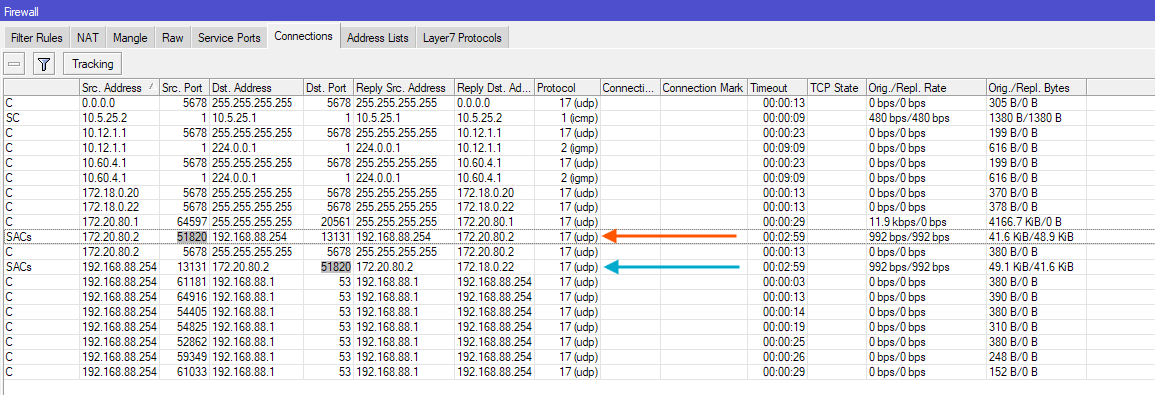Select the 10.60.4.1 igmp connection row
This screenshot has height=395, width=1155.
click(545, 178)
